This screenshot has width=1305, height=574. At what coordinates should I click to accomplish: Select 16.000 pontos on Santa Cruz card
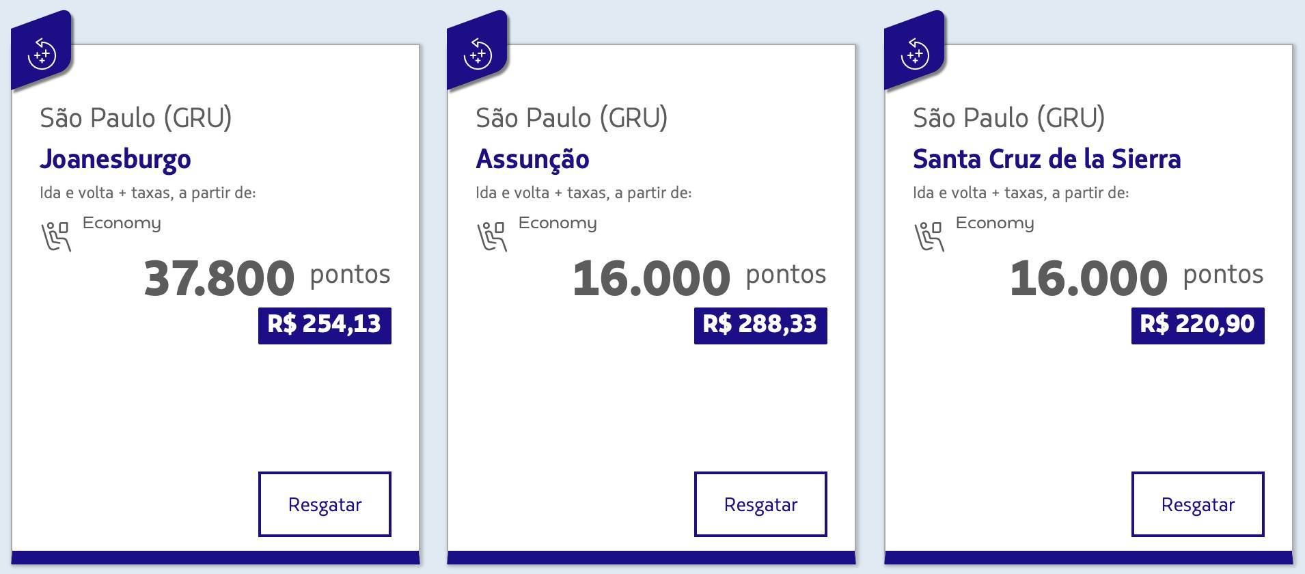1137,277
